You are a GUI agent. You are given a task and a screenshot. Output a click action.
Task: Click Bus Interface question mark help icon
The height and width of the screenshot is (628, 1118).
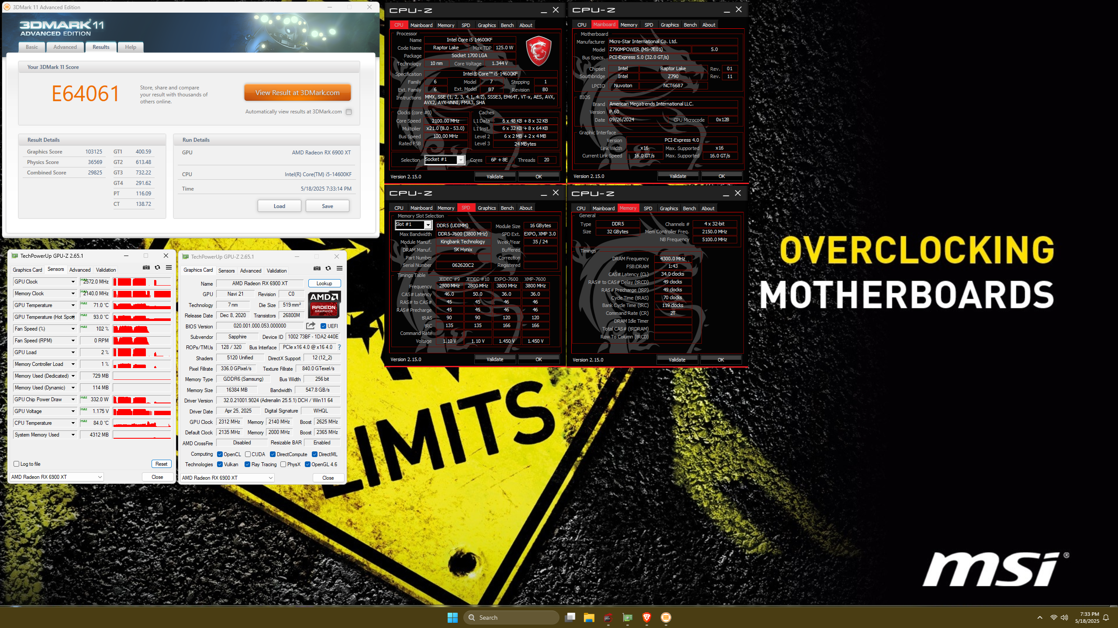339,347
